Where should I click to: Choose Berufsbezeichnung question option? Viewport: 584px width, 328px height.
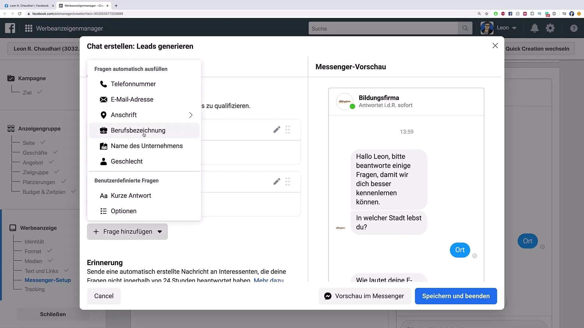click(x=138, y=131)
